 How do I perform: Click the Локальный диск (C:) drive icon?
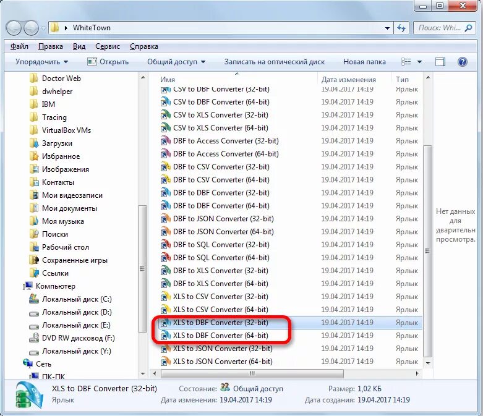point(34,299)
